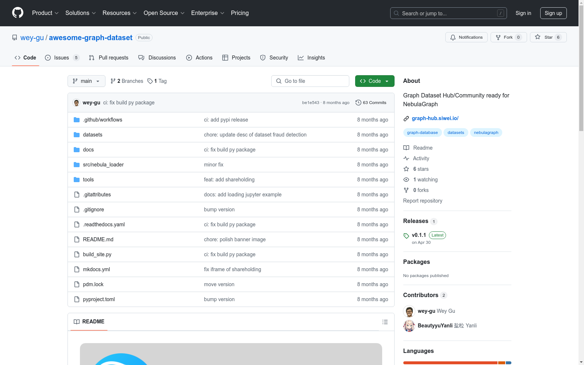View 63 Commits history
Screen dimensions: 584x365
pyautogui.click(x=371, y=103)
